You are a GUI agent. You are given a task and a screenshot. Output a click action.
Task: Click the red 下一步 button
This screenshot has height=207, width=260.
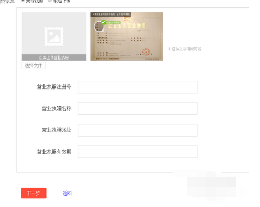34,193
